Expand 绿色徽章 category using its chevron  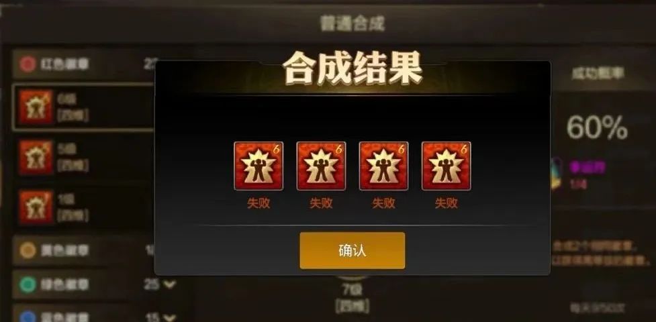click(x=169, y=285)
